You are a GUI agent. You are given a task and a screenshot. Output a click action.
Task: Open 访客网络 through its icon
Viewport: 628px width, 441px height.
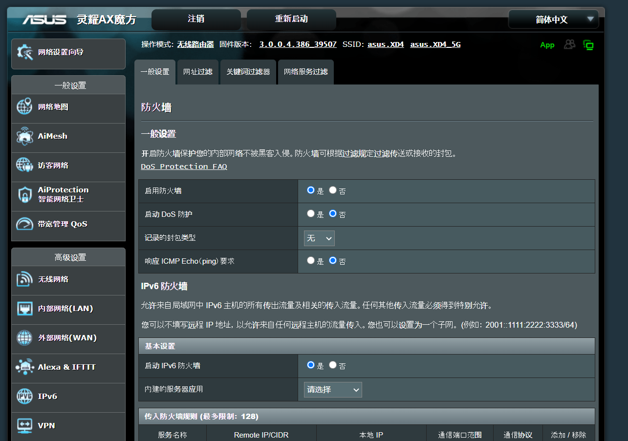(x=24, y=166)
